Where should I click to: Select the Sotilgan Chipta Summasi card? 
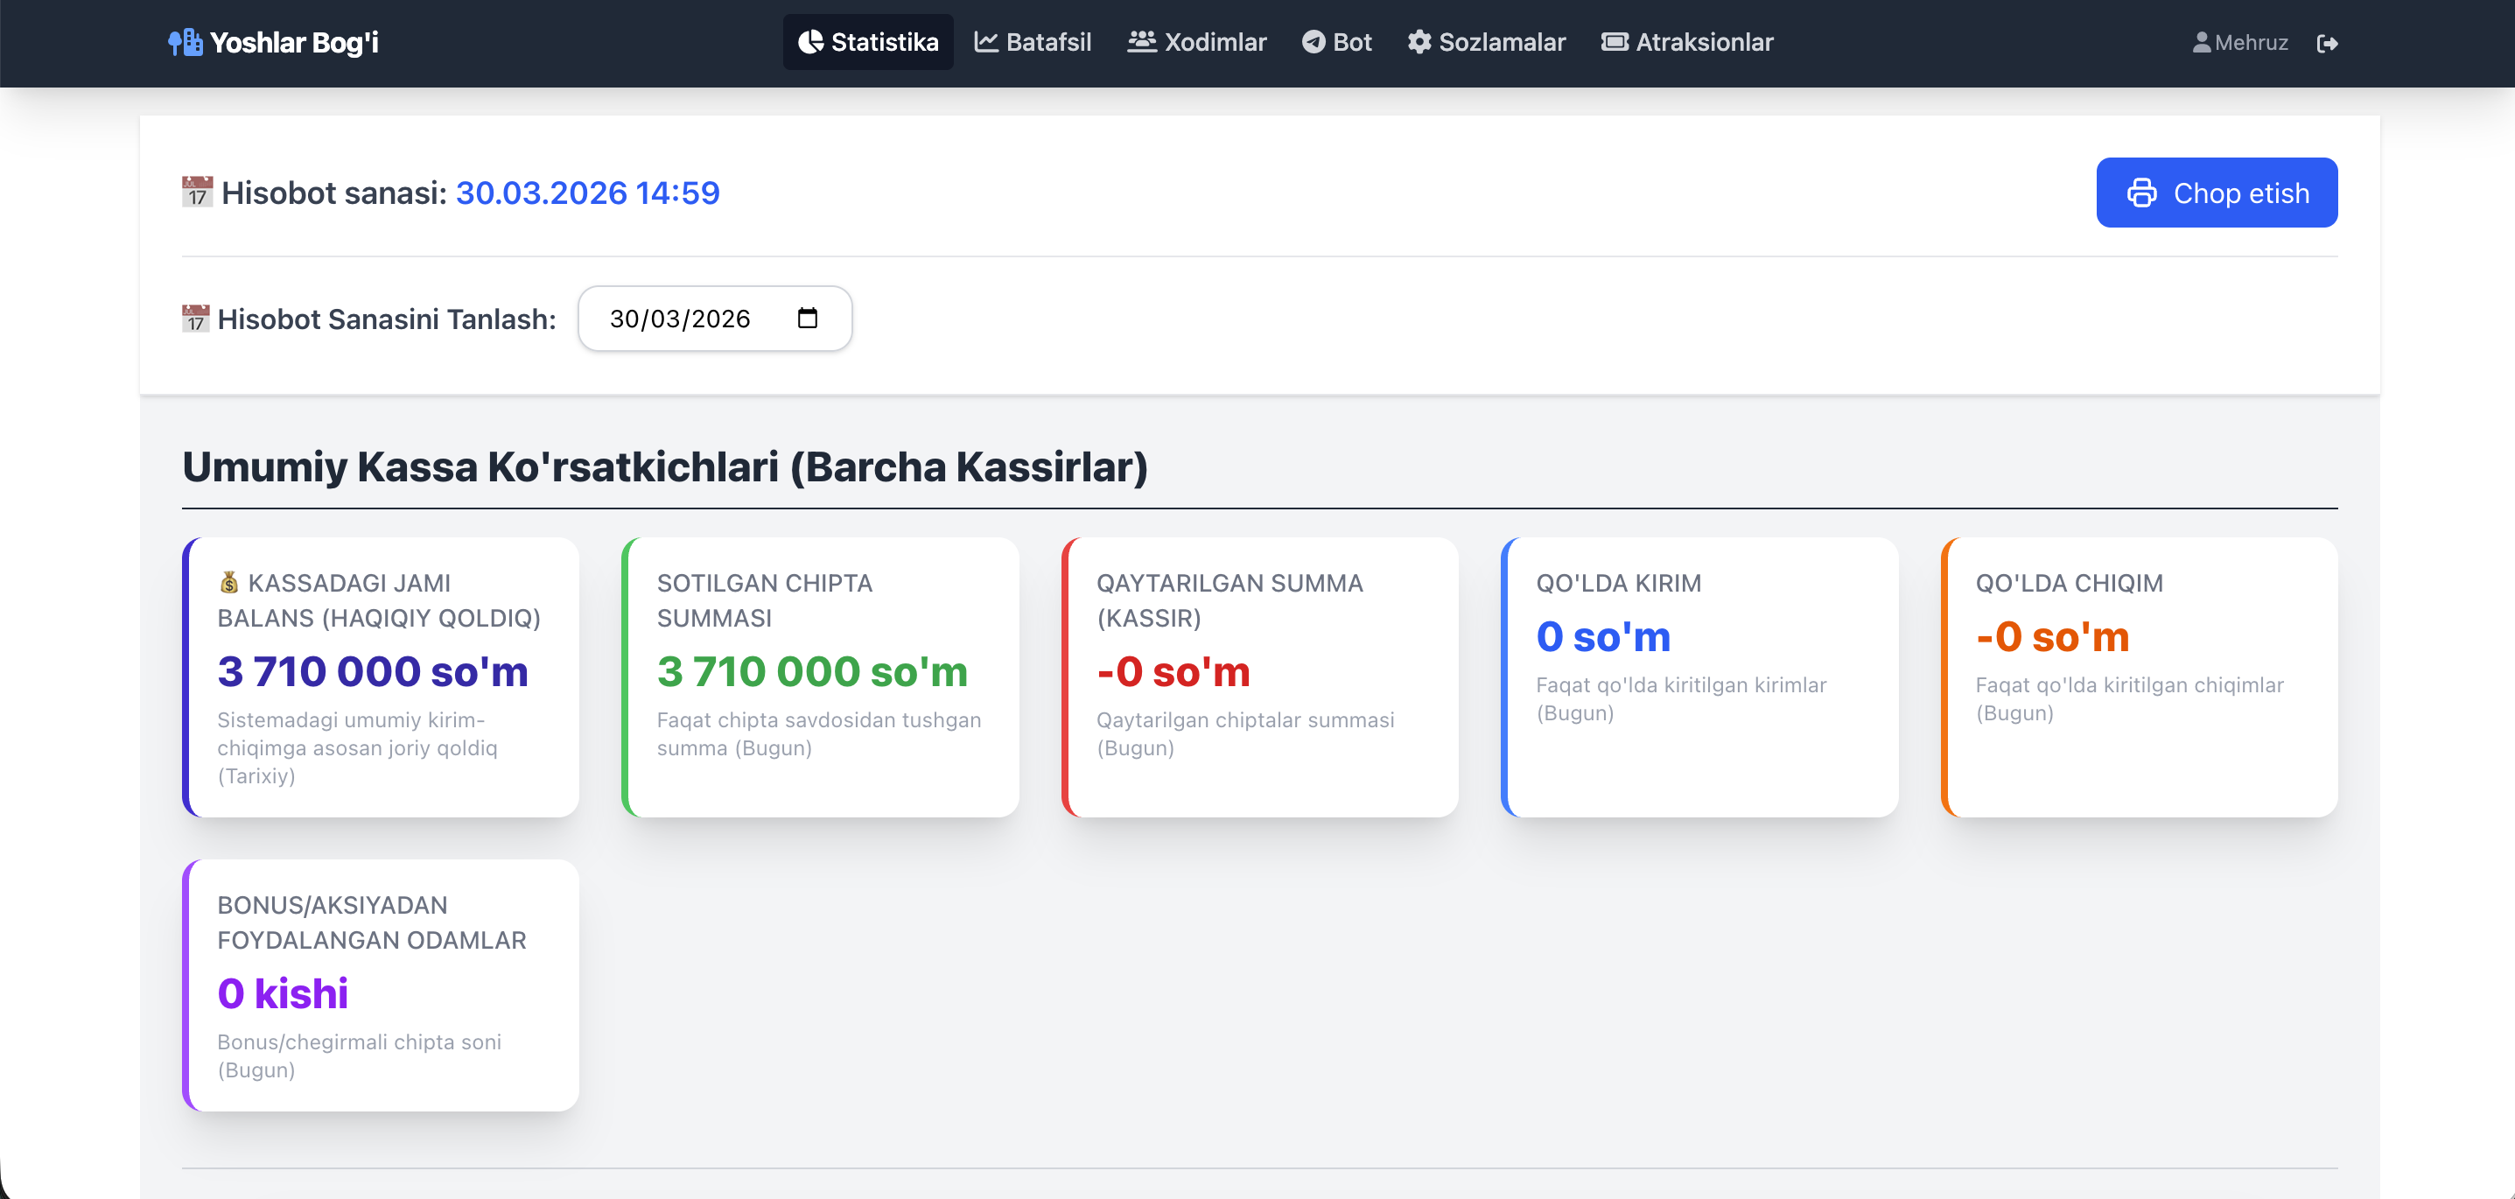point(820,677)
